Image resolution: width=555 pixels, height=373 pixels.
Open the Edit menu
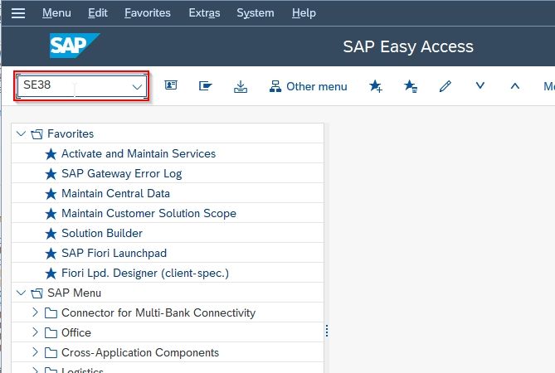(98, 13)
